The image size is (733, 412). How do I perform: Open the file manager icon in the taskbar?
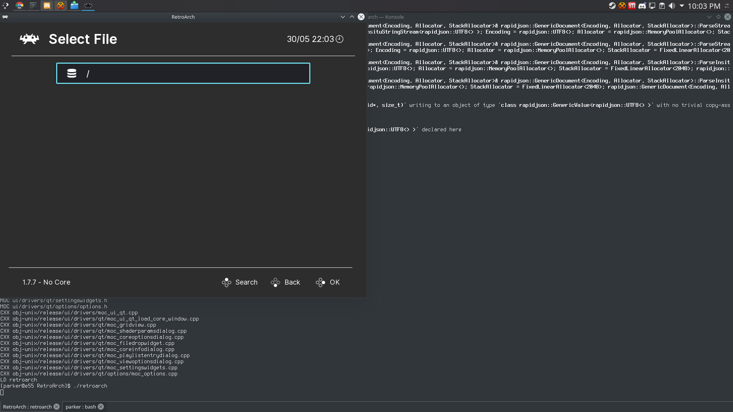[74, 6]
